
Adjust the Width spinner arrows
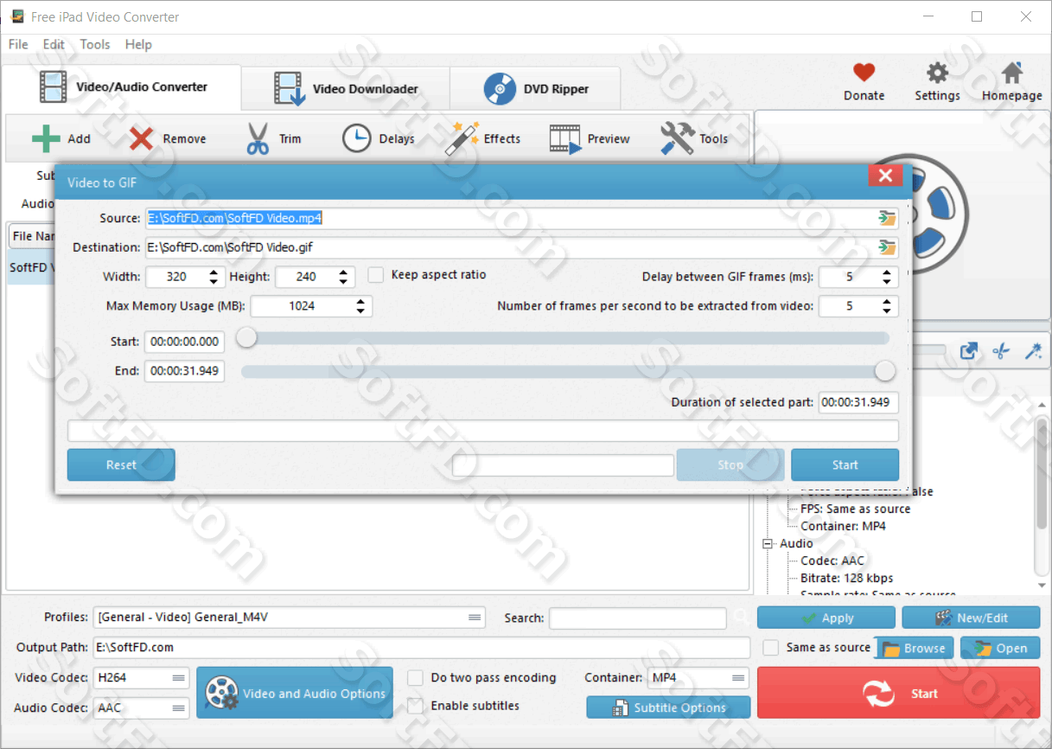click(x=214, y=277)
